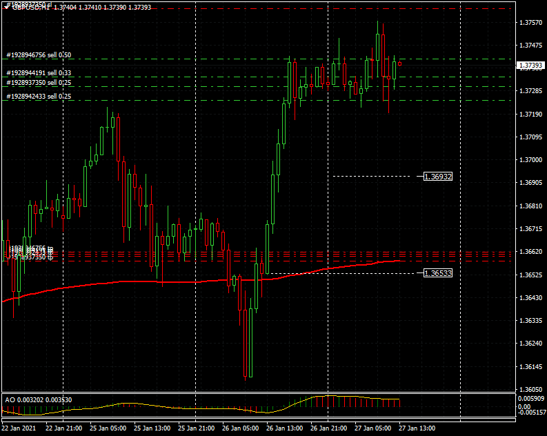Select the #1928944191 sell 0.33 order label

[x=39, y=73]
